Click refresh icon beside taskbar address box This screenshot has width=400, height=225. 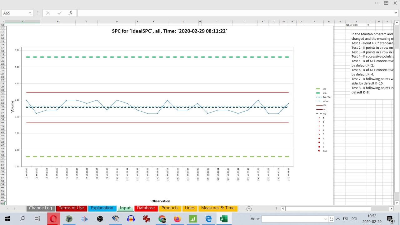click(x=332, y=219)
